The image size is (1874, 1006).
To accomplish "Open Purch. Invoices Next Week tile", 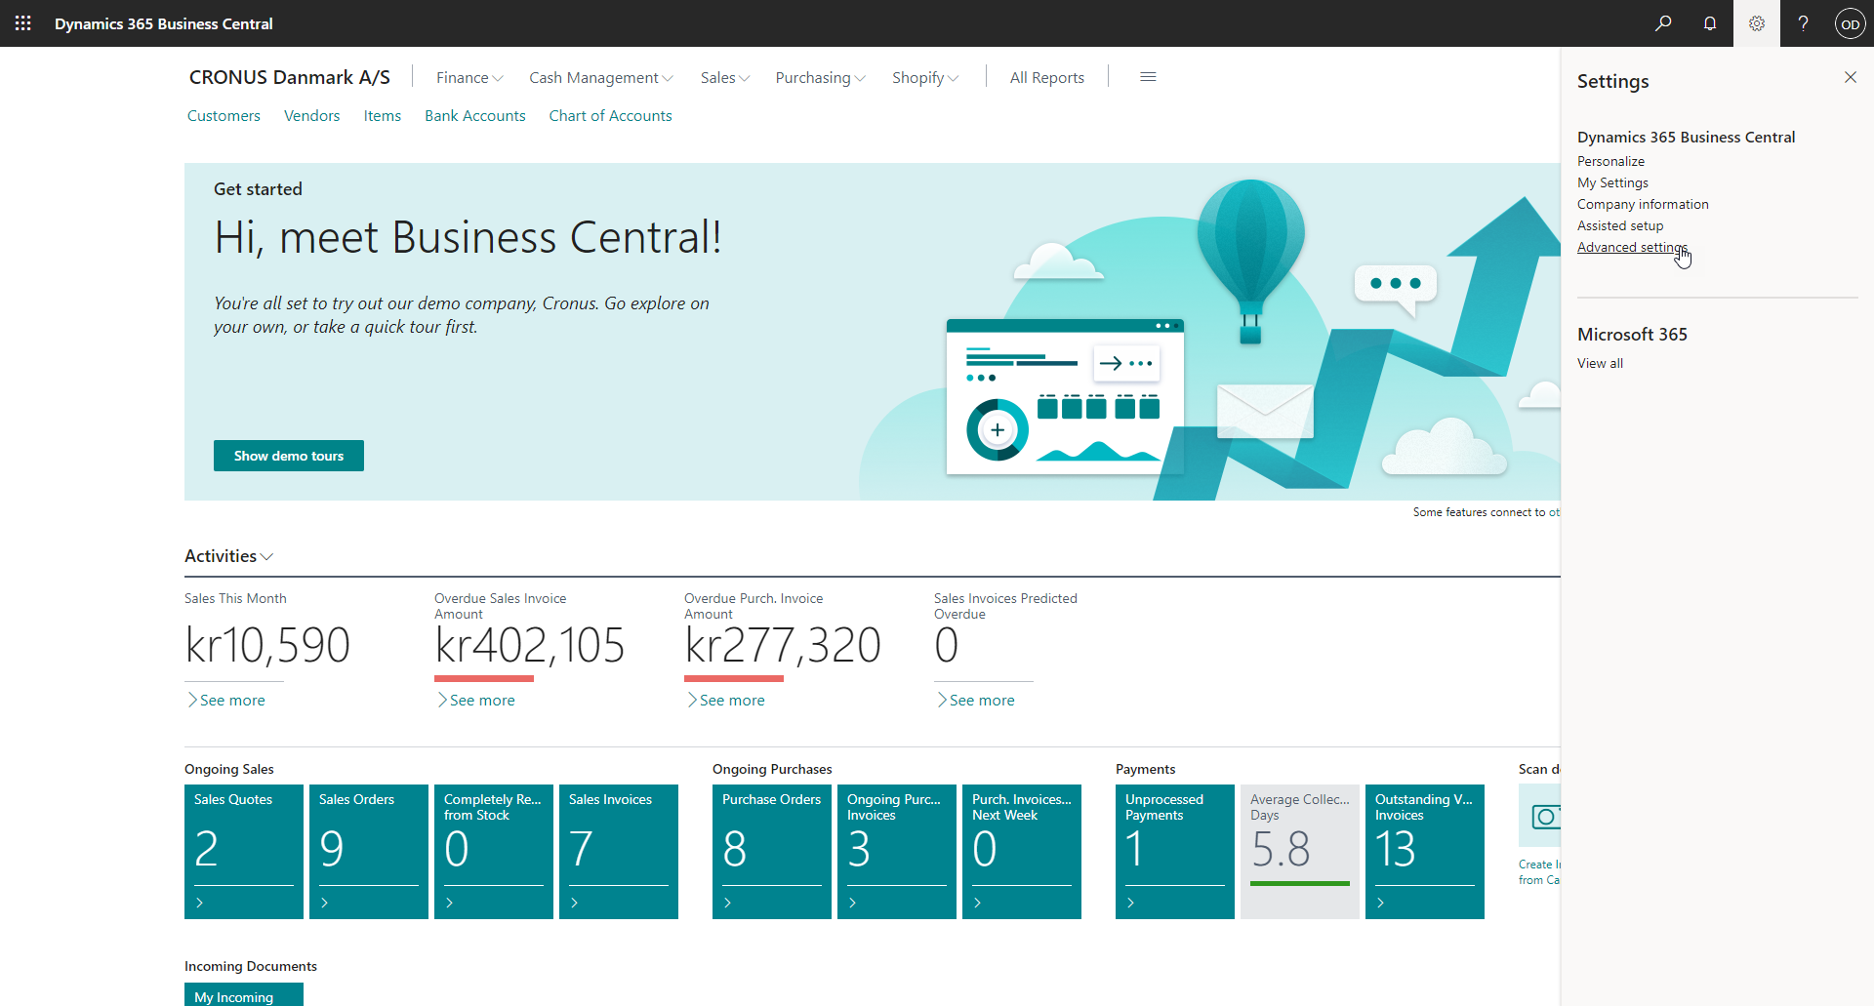I will 1022,851.
